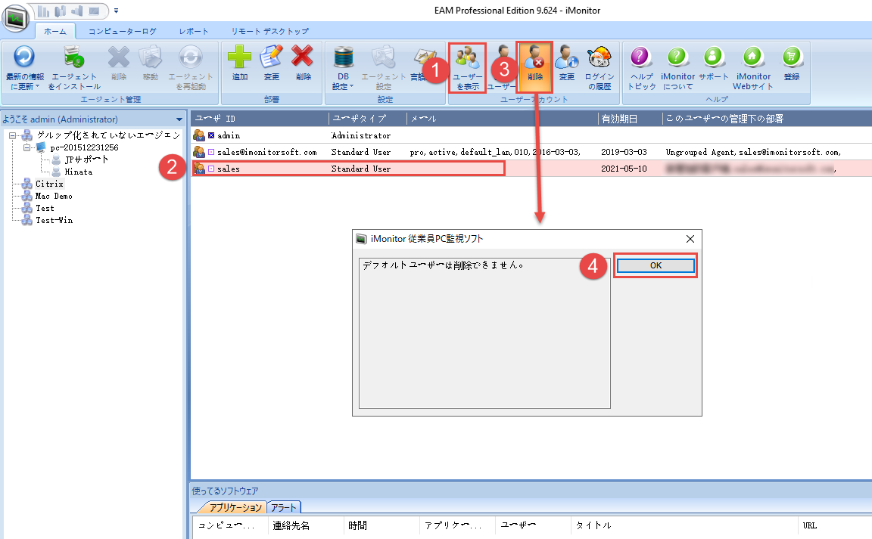Screen dimensions: 872x539
Task: Open the login history (ログインの履歴) icon
Action: [599, 57]
